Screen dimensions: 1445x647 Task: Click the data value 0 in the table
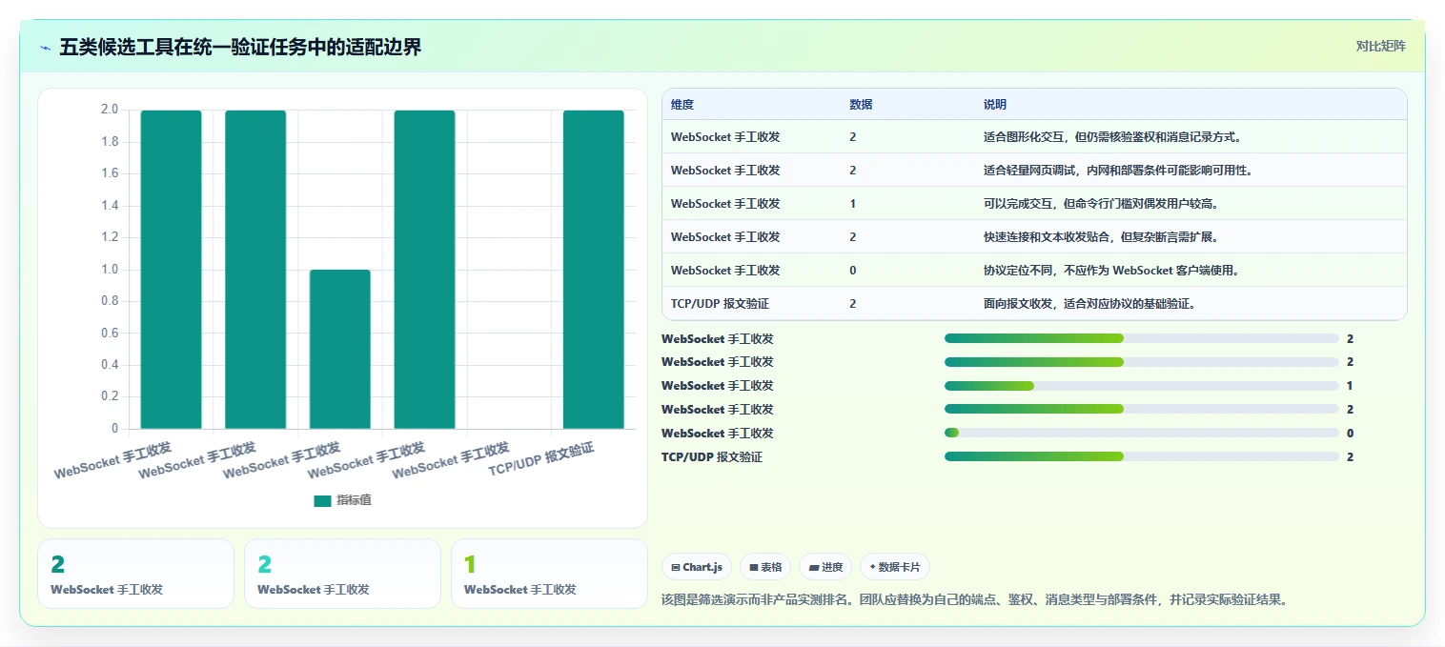853,271
